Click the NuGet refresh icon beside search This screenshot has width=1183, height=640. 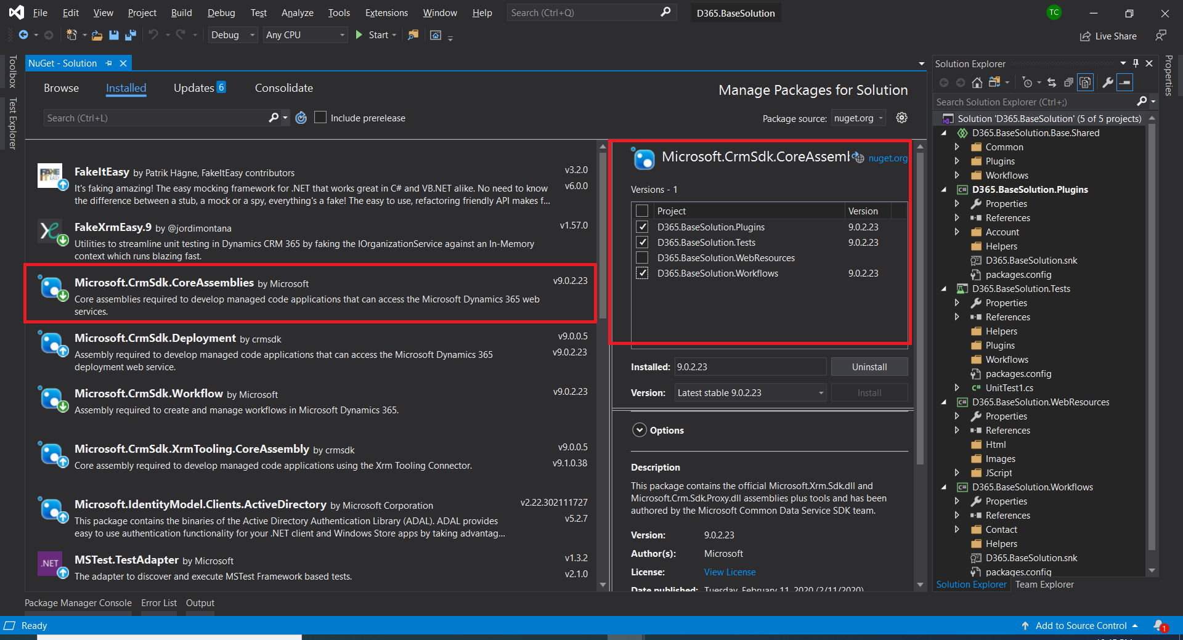pos(301,118)
